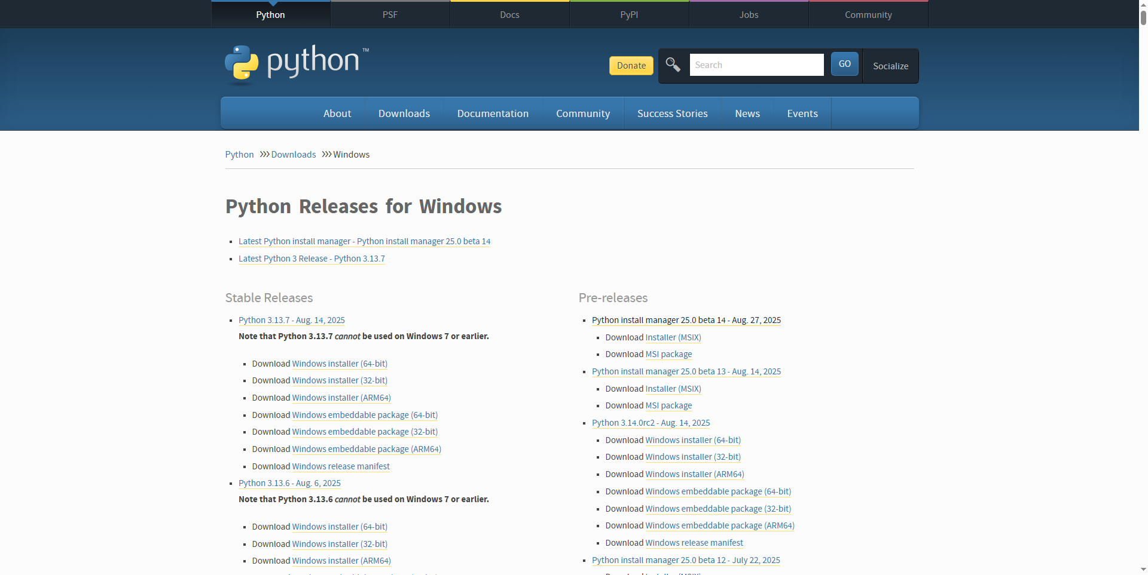This screenshot has height=575, width=1148.
Task: Download Python 3.13.7 embeddable package (64-bit)
Action: [x=365, y=415]
